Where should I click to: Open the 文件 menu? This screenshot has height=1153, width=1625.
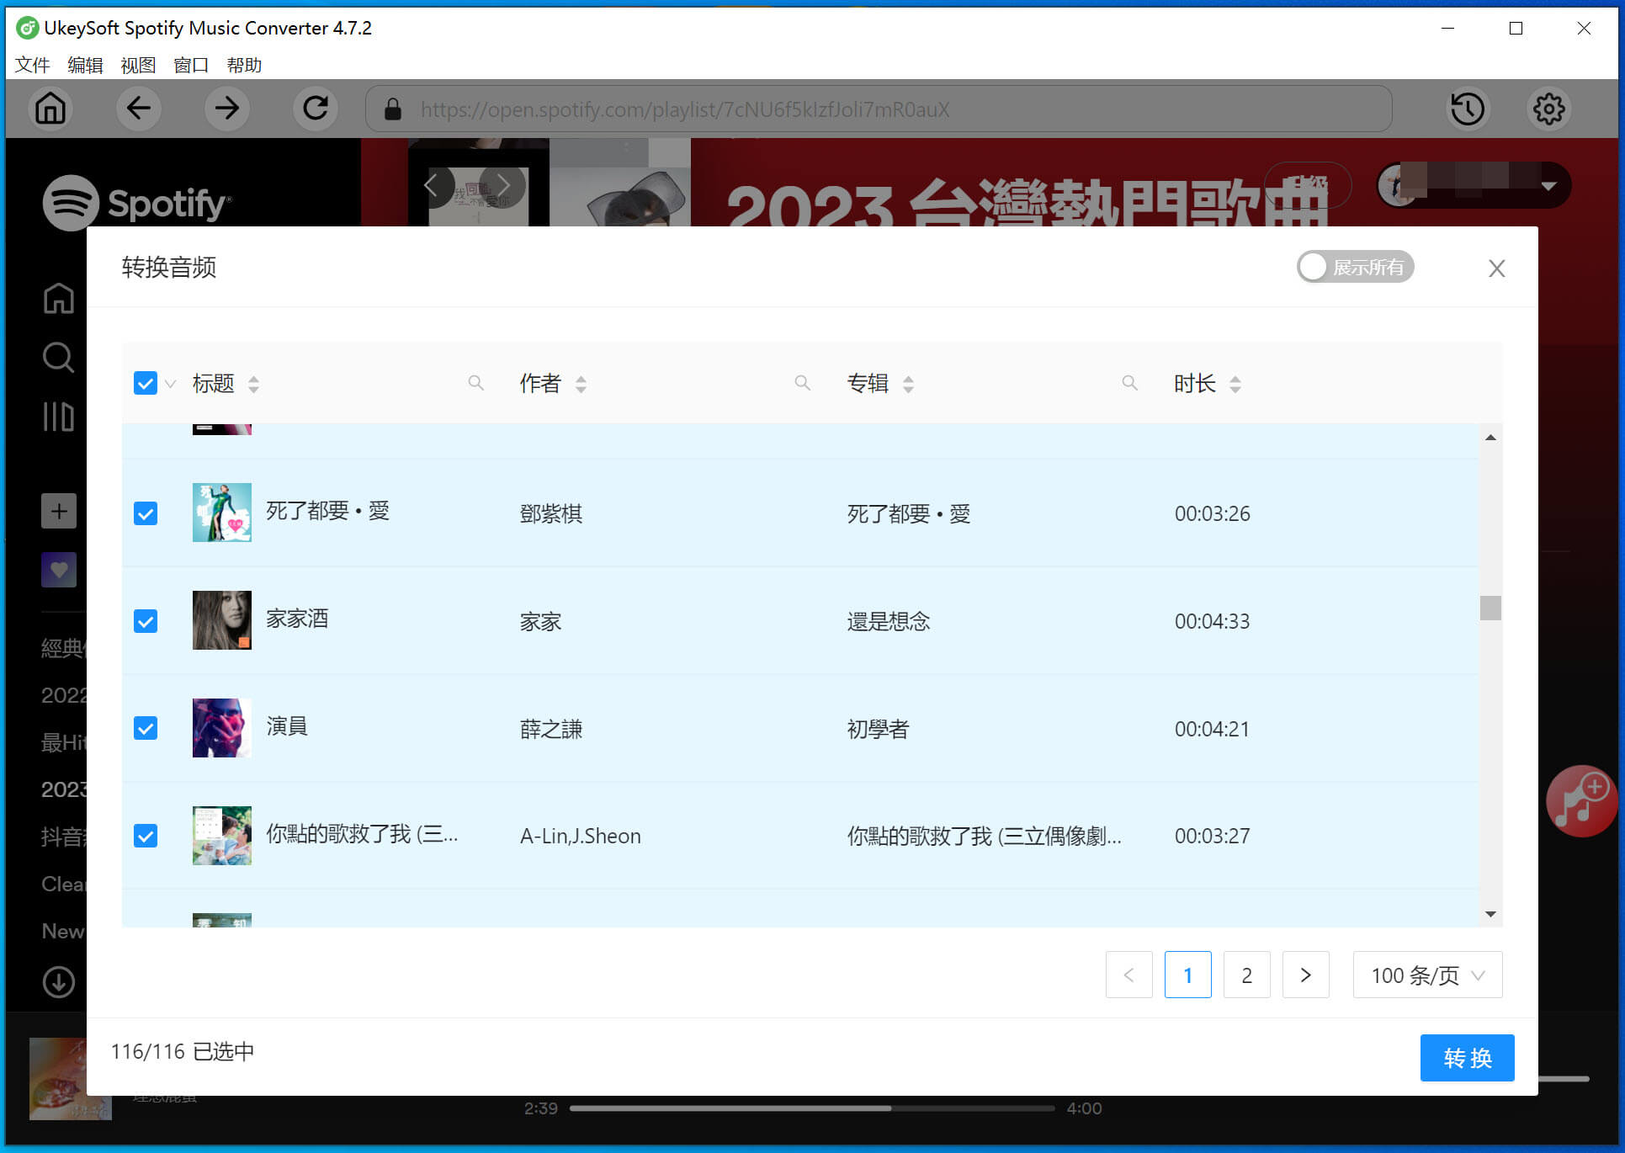pyautogui.click(x=32, y=65)
